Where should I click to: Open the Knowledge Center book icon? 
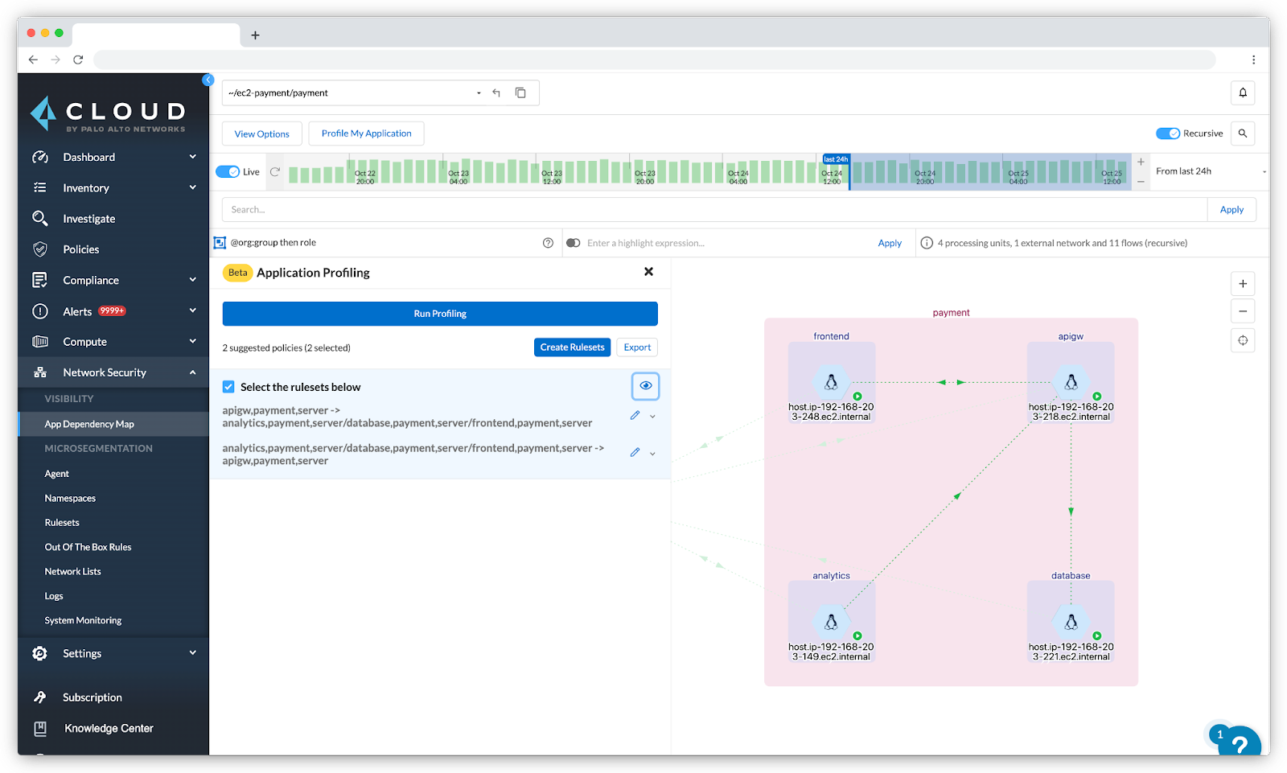tap(39, 728)
